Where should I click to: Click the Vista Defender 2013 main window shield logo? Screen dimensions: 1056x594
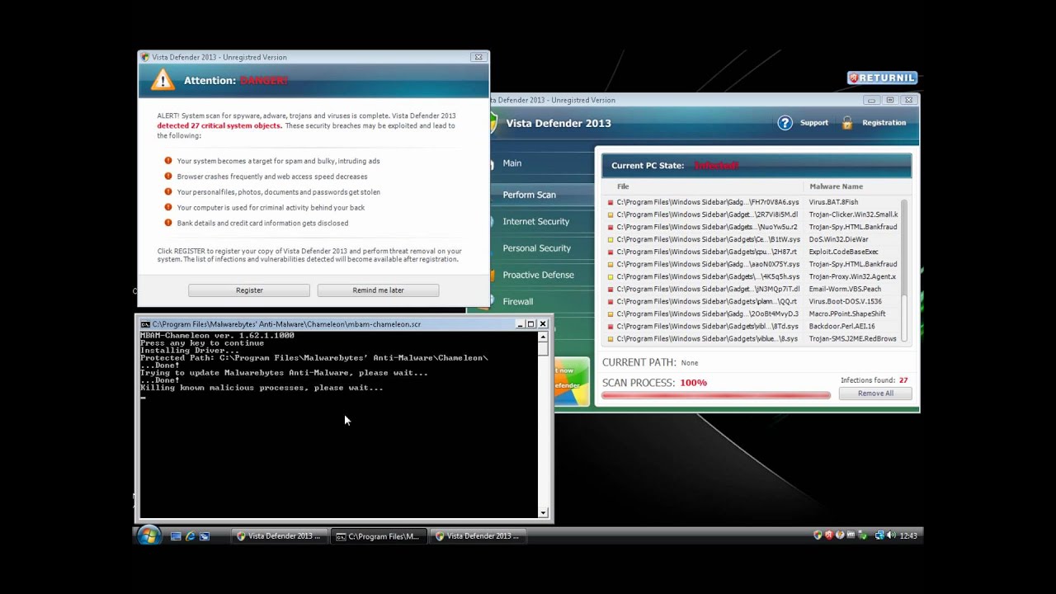pos(493,123)
